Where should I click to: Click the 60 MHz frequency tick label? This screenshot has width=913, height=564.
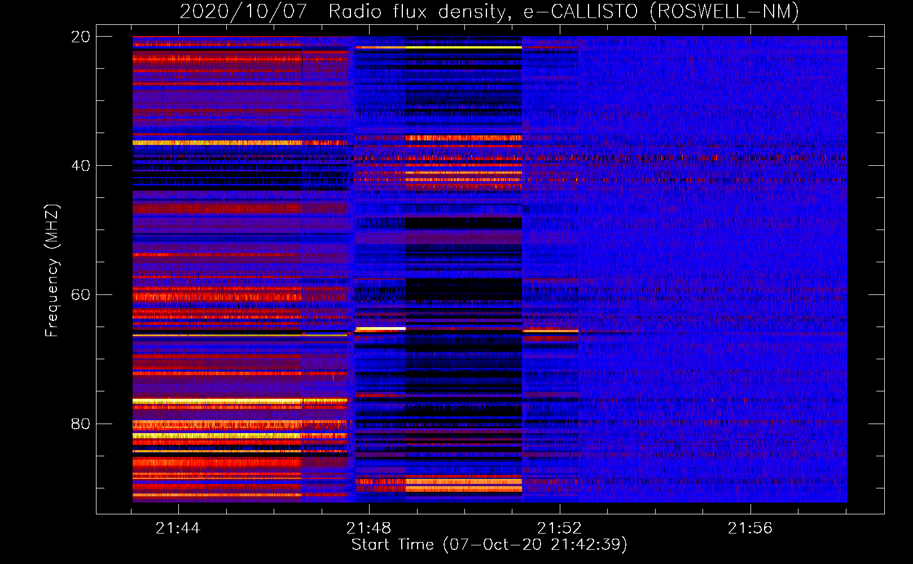[x=81, y=294]
